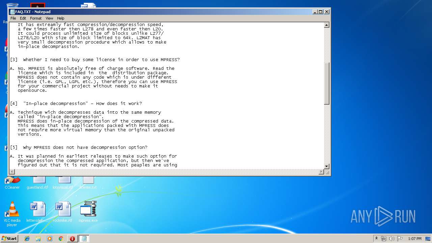432x243 pixels.
Task: Select the lettersdeliv... Word document icon
Action: [x=37, y=212]
